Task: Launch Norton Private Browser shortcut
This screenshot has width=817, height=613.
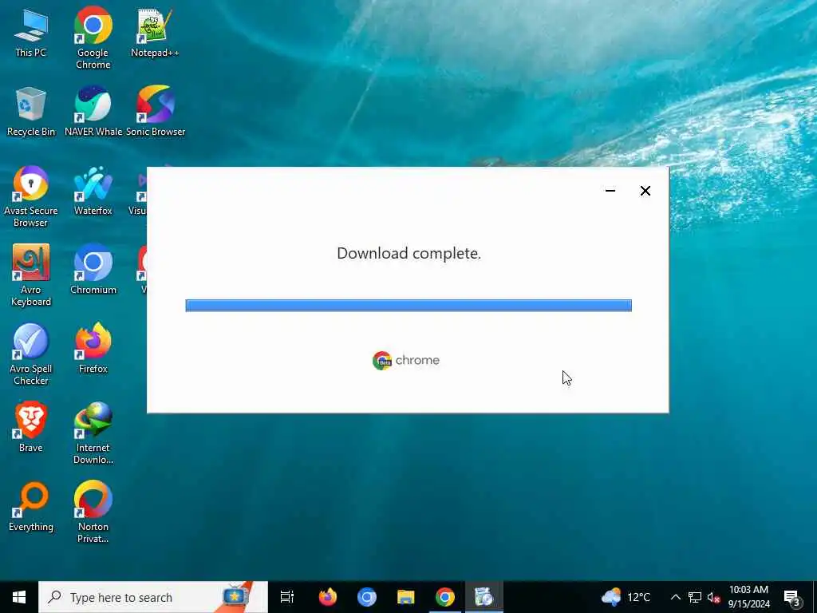Action: (93, 512)
